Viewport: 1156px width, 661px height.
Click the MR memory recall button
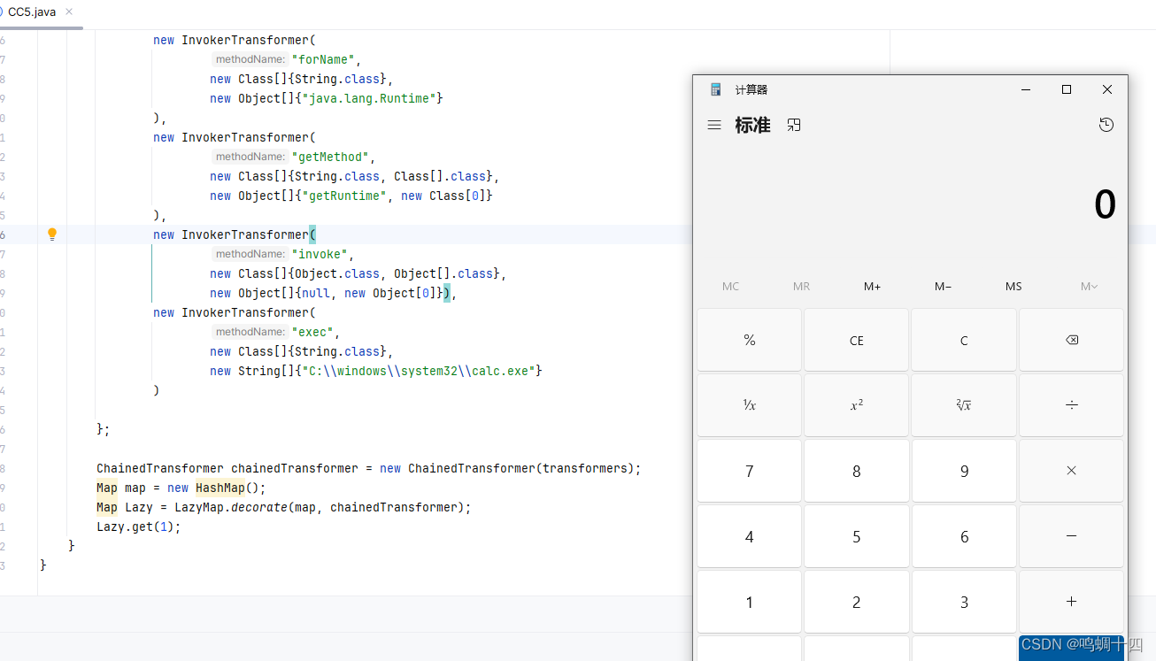coord(801,286)
